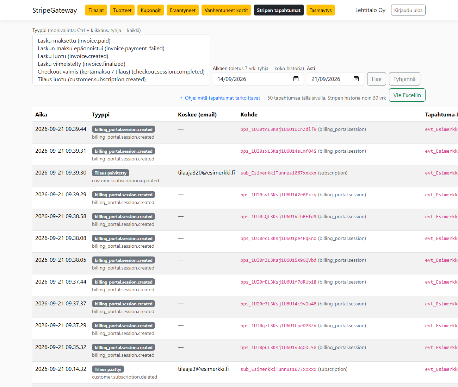Click the 'customer.subscription.deleted' text
This screenshot has width=458, height=387.
click(125, 377)
